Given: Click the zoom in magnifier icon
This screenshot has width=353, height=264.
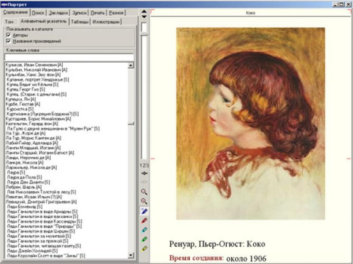Looking at the screenshot, I should pos(144,201).
